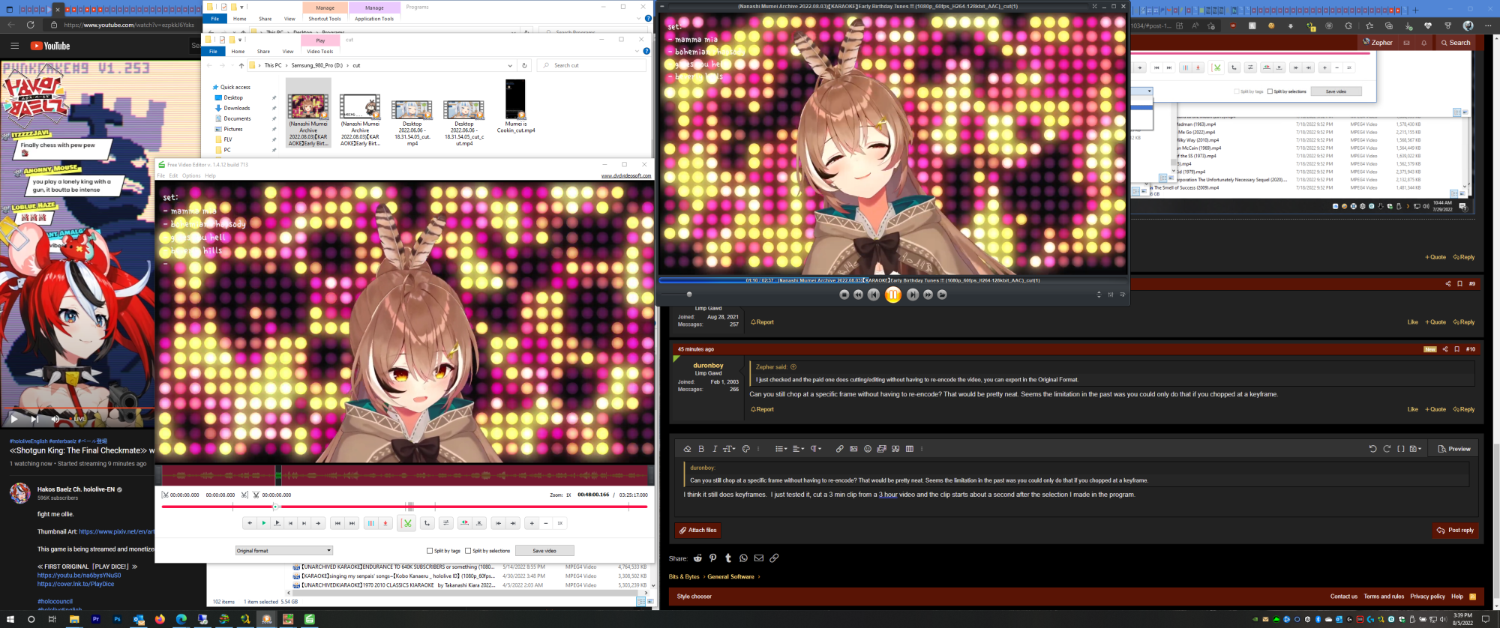Viewport: 1500px width, 628px height.
Task: Enable the Split by selections checkbox
Action: point(468,551)
